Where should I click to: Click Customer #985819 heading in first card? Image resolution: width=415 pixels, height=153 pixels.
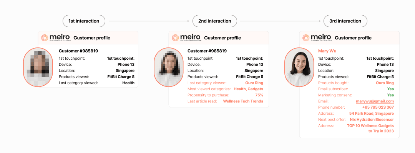(x=78, y=51)
